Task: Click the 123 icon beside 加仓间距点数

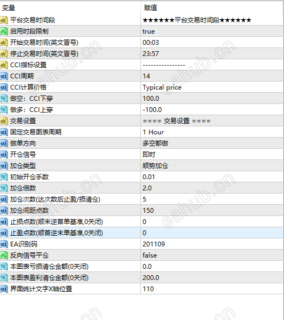Action: (4, 211)
